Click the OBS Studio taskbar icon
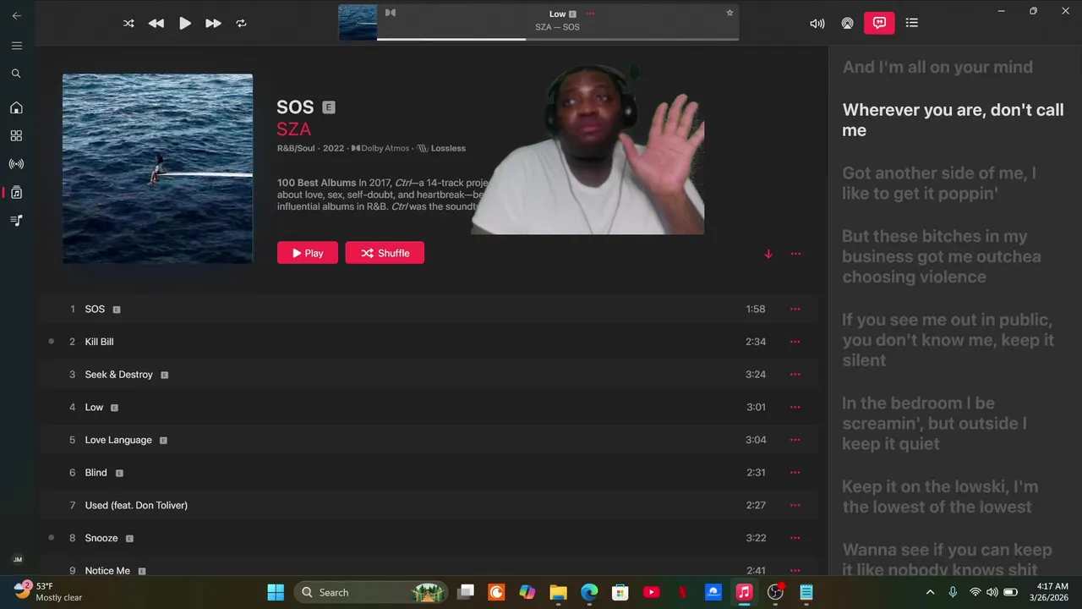This screenshot has height=609, width=1082. [775, 592]
